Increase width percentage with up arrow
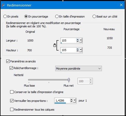Screen dimensions: 126x116 pos(78,39)
